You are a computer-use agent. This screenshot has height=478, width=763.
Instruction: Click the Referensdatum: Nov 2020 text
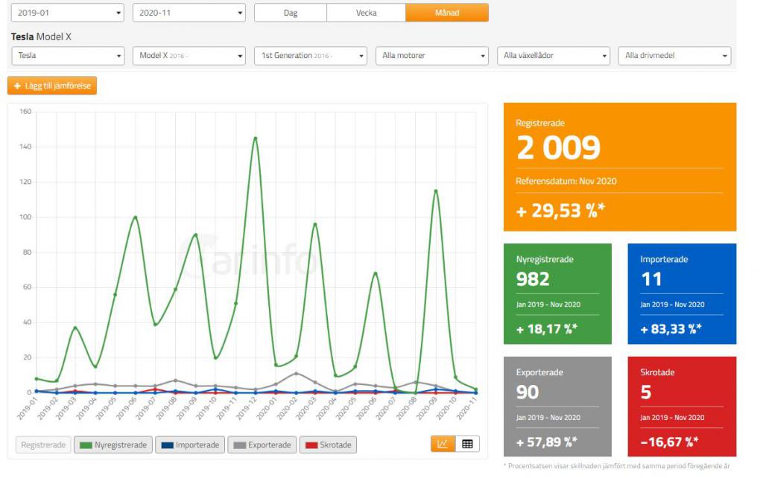(566, 182)
